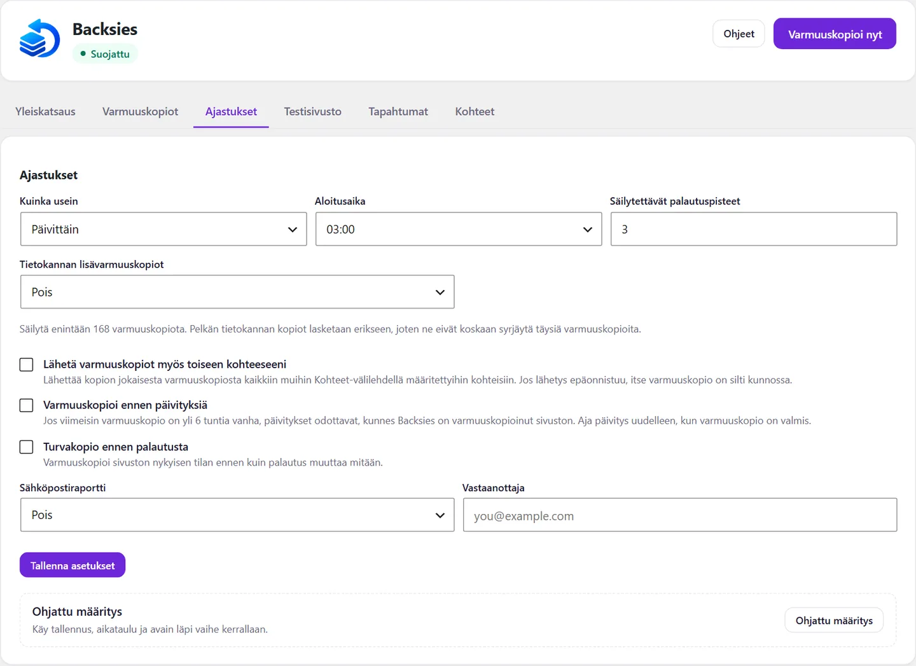
Task: Focus the 'Säilytettävät palautuspisteet' number field
Action: (x=754, y=229)
